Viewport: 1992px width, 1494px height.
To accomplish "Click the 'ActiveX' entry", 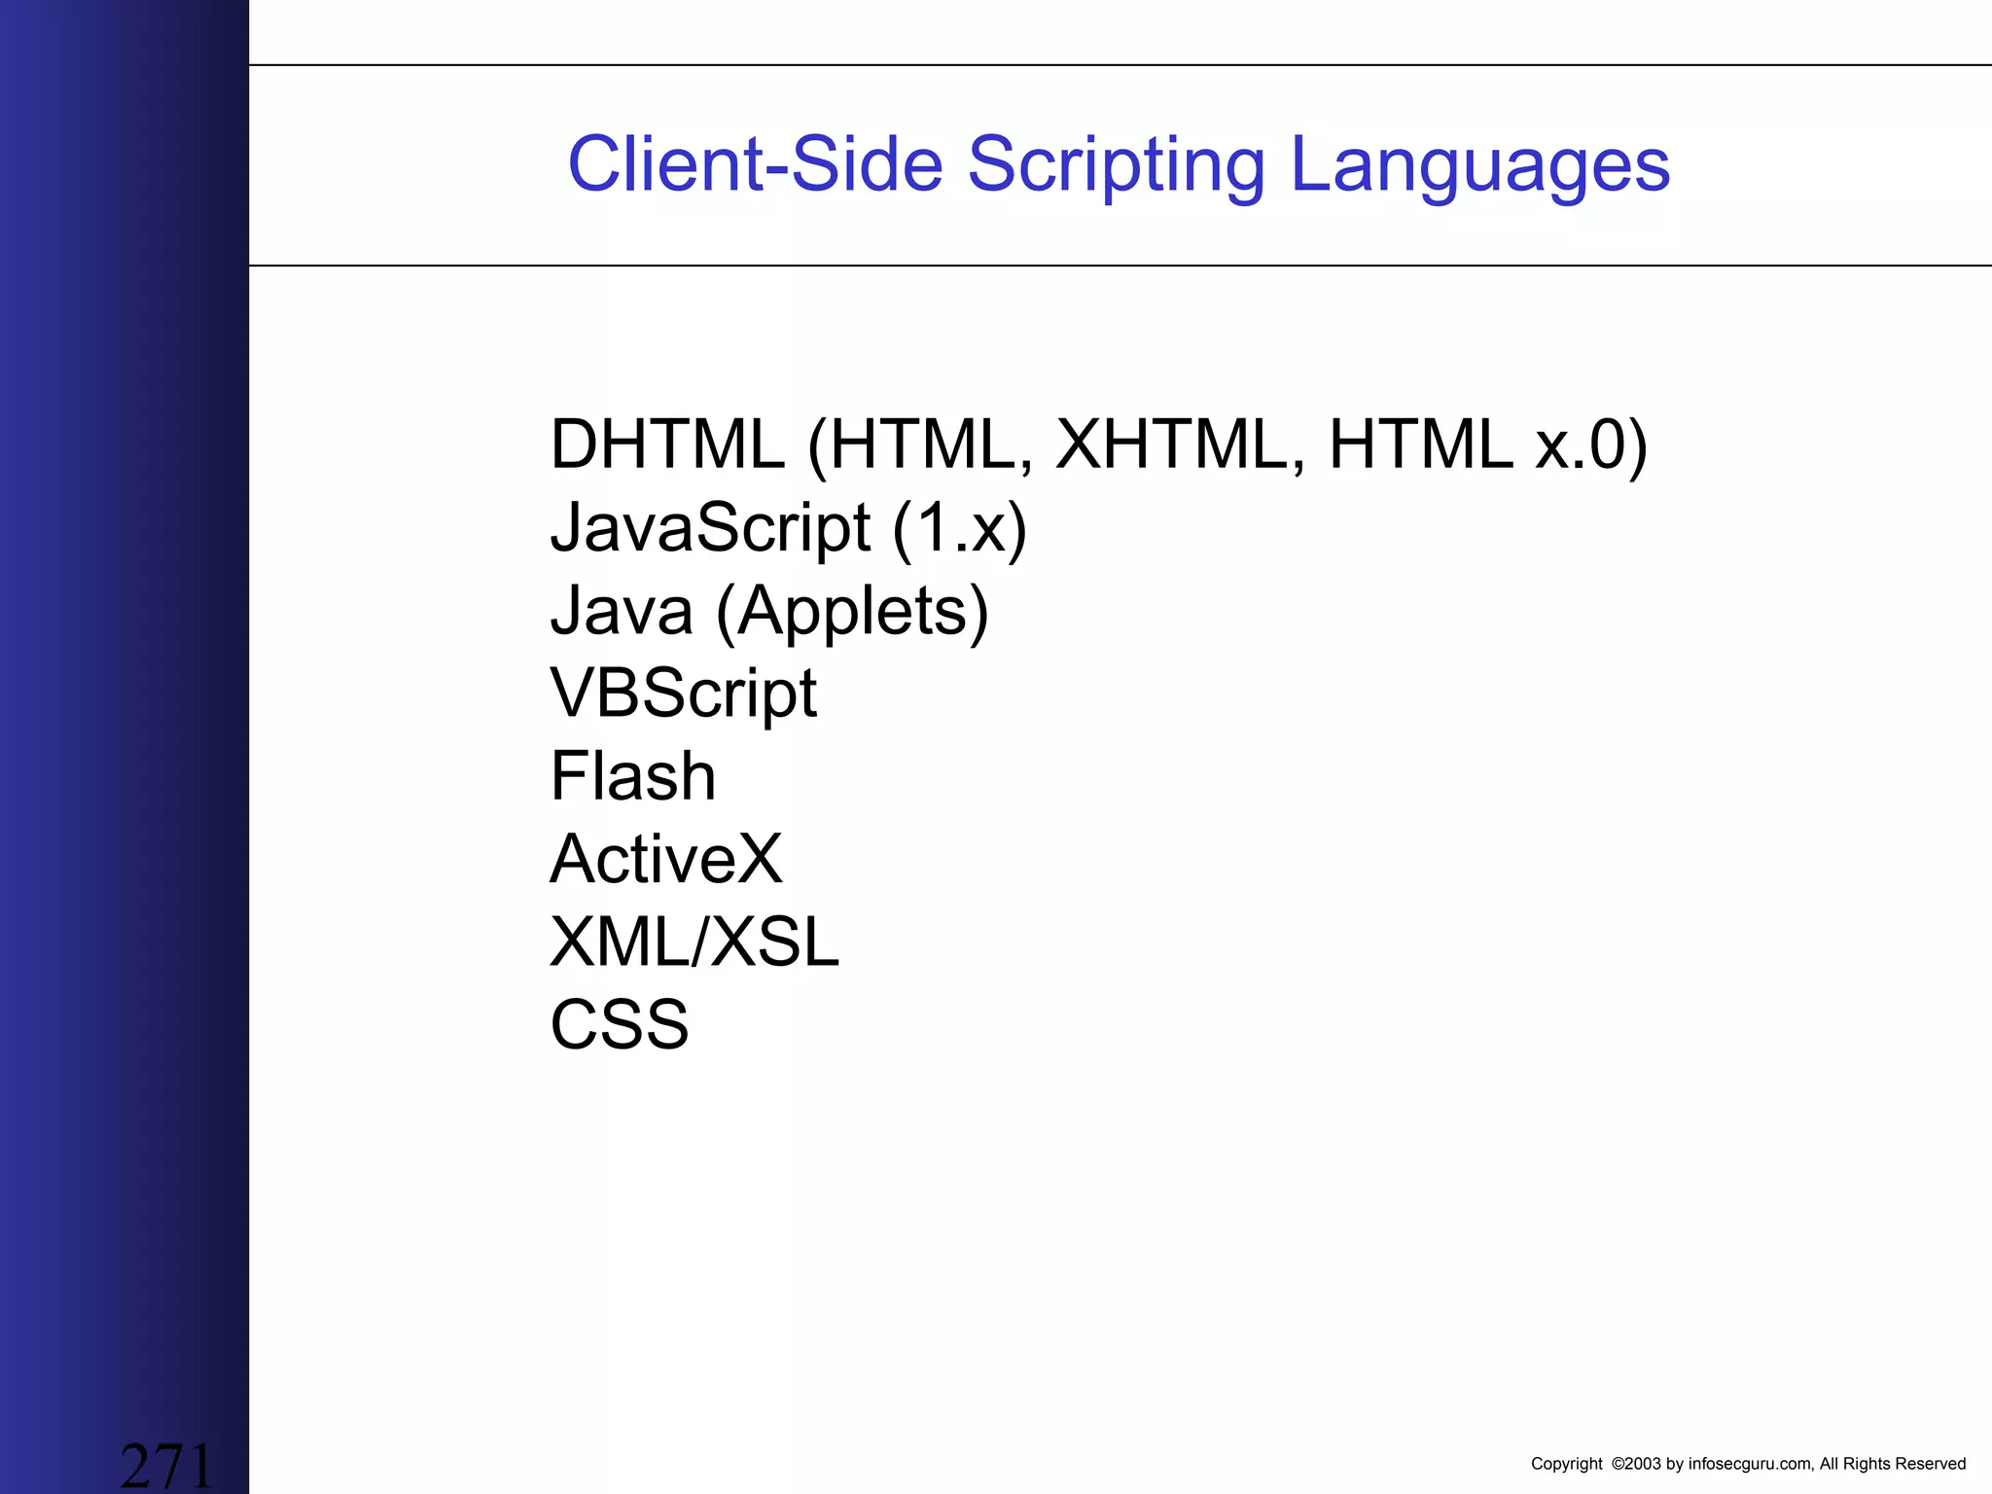I will (x=666, y=860).
